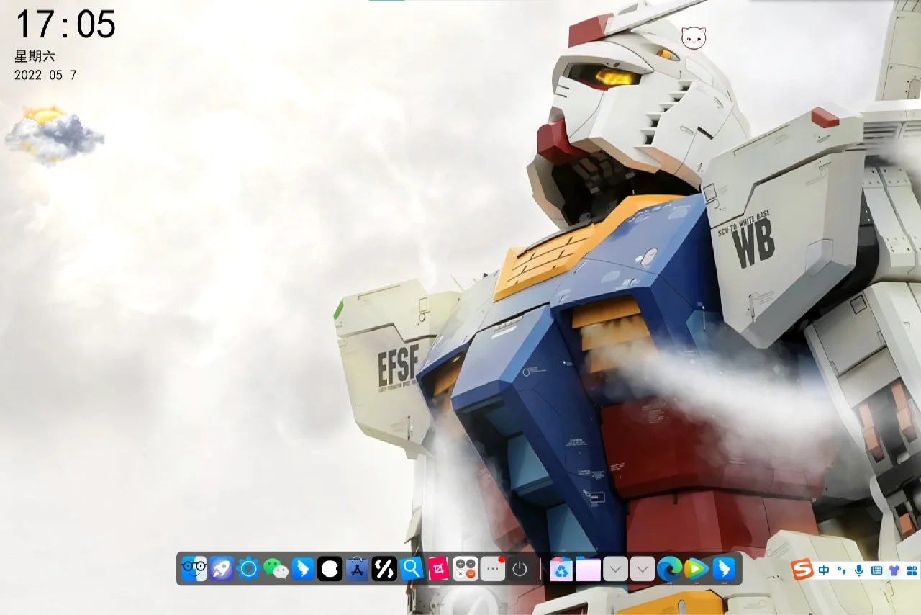Change input skin via the shirt icon
Screen dimensions: 921x615
[893, 570]
